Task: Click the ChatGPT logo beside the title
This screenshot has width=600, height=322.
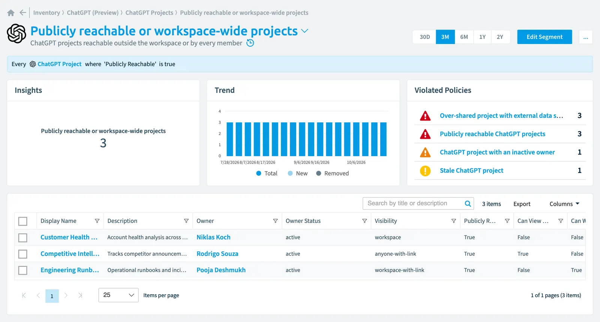Action: pos(16,33)
